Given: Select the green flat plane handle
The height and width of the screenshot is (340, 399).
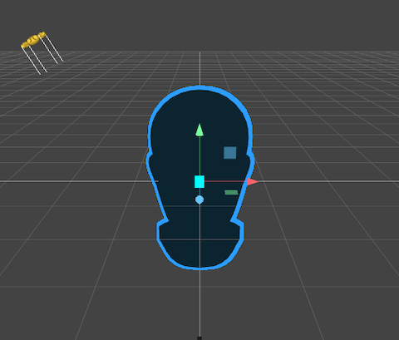Looking at the screenshot, I should click(x=231, y=193).
